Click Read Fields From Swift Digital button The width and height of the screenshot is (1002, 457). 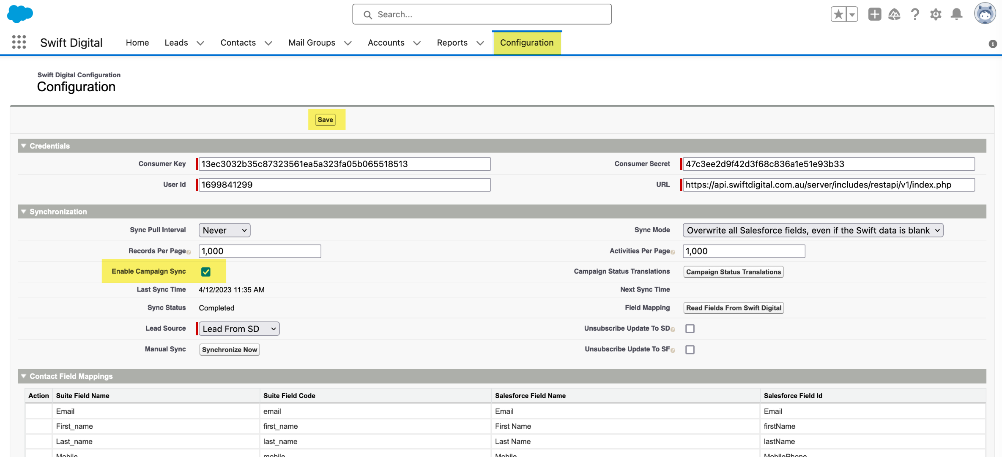tap(734, 308)
